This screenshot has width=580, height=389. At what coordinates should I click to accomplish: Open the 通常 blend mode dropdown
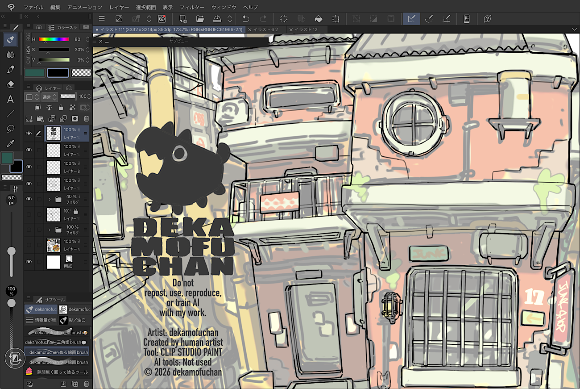click(49, 97)
